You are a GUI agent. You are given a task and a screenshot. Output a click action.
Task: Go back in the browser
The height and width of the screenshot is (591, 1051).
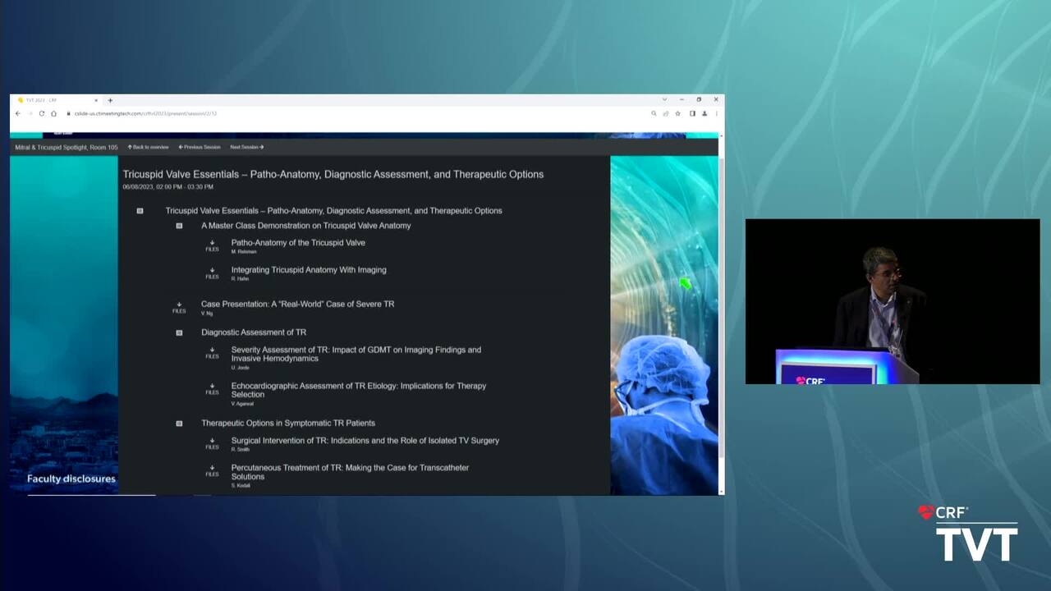point(17,113)
